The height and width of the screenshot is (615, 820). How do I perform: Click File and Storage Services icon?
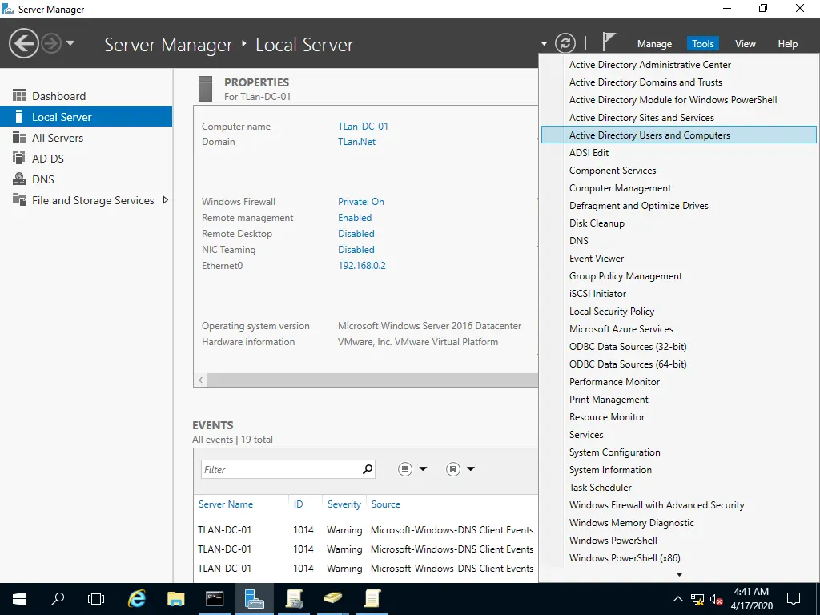pos(19,199)
